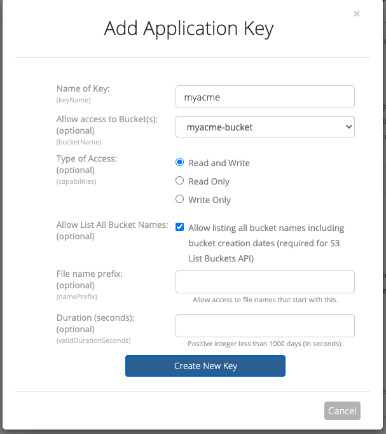Focus the File name prefix text box
The image size is (386, 434).
[x=265, y=282]
